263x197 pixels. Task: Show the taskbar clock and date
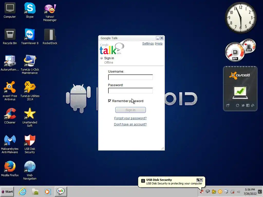coord(250,192)
